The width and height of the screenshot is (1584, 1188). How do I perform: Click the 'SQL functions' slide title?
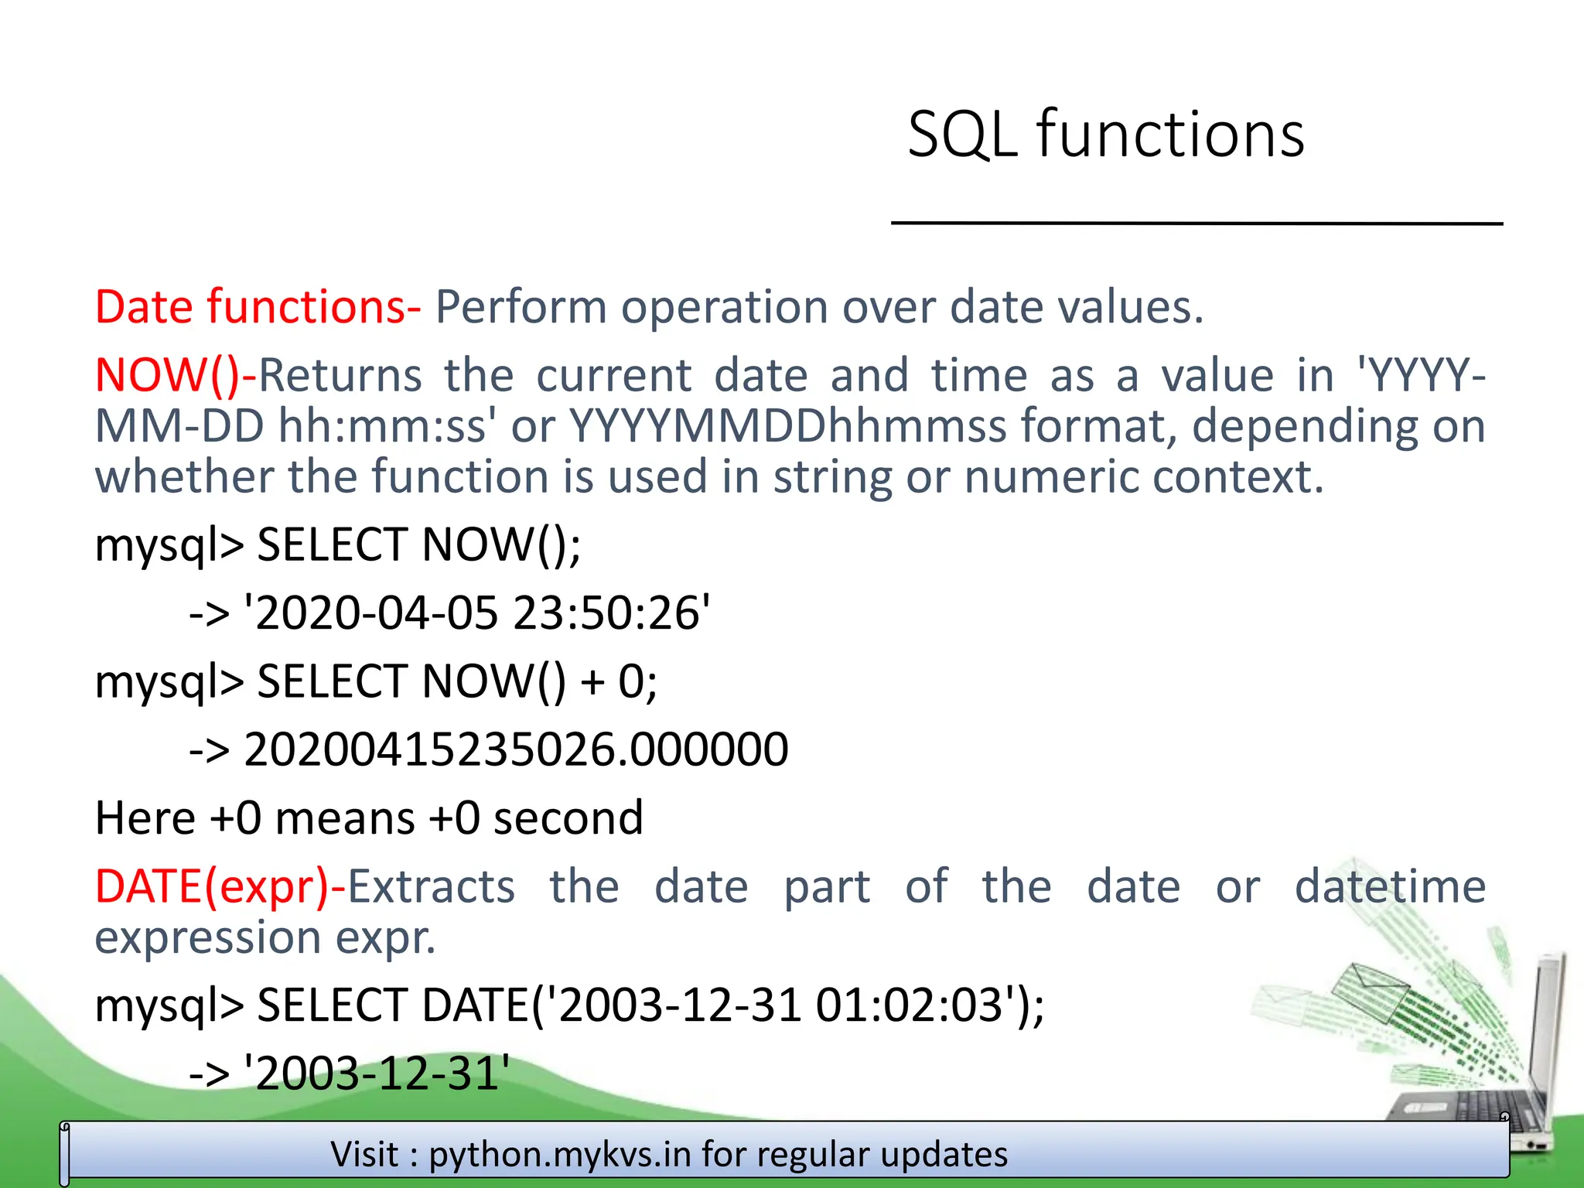(1106, 135)
